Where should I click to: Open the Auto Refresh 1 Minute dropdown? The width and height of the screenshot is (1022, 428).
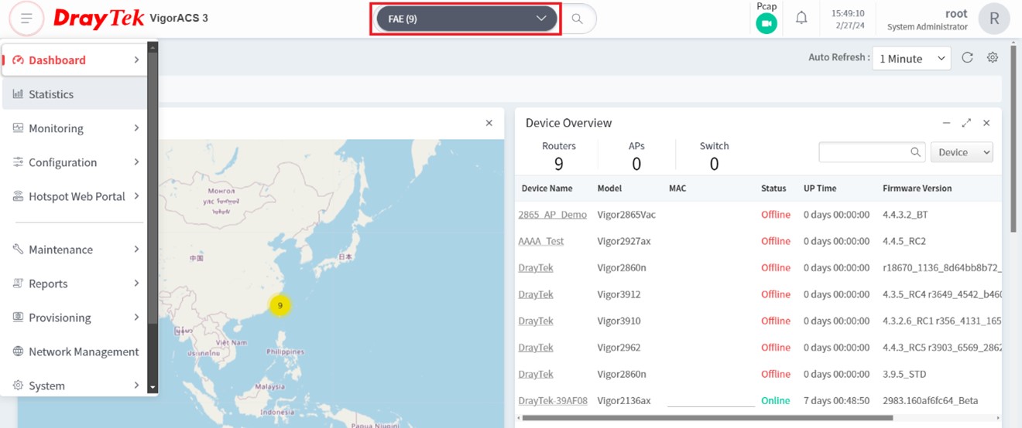(911, 58)
